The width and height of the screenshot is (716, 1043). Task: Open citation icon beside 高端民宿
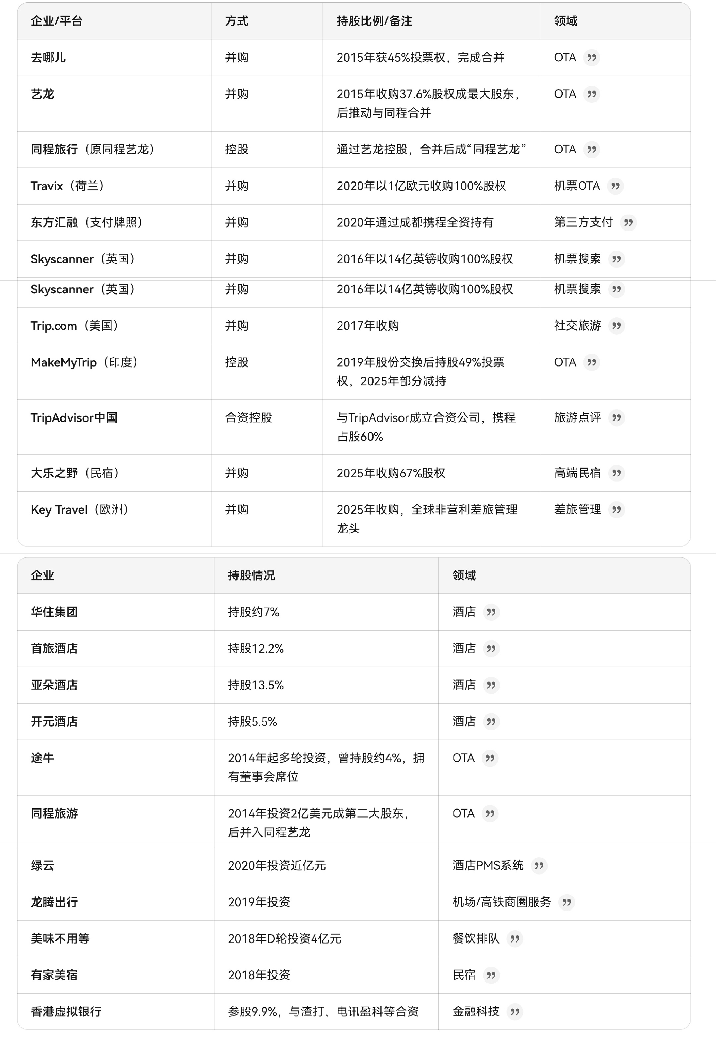coord(617,473)
